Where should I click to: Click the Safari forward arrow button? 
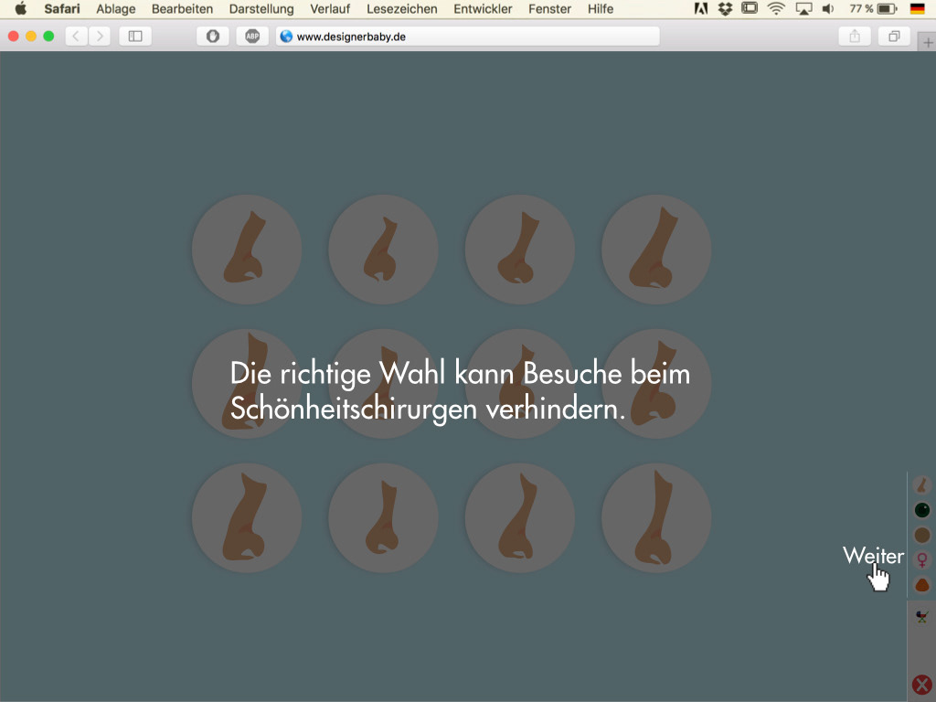[x=100, y=37]
